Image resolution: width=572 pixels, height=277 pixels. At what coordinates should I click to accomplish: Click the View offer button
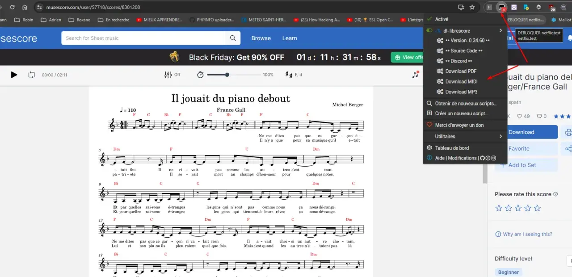(x=408, y=57)
